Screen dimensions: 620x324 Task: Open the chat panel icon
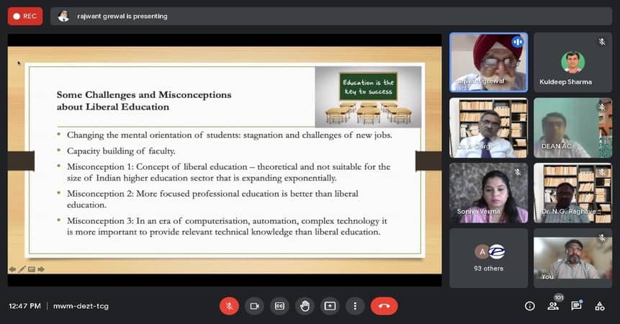pyautogui.click(x=576, y=306)
